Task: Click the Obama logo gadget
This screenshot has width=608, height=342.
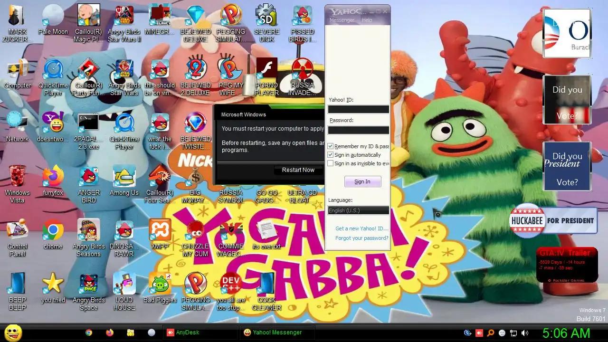Action: (x=567, y=33)
